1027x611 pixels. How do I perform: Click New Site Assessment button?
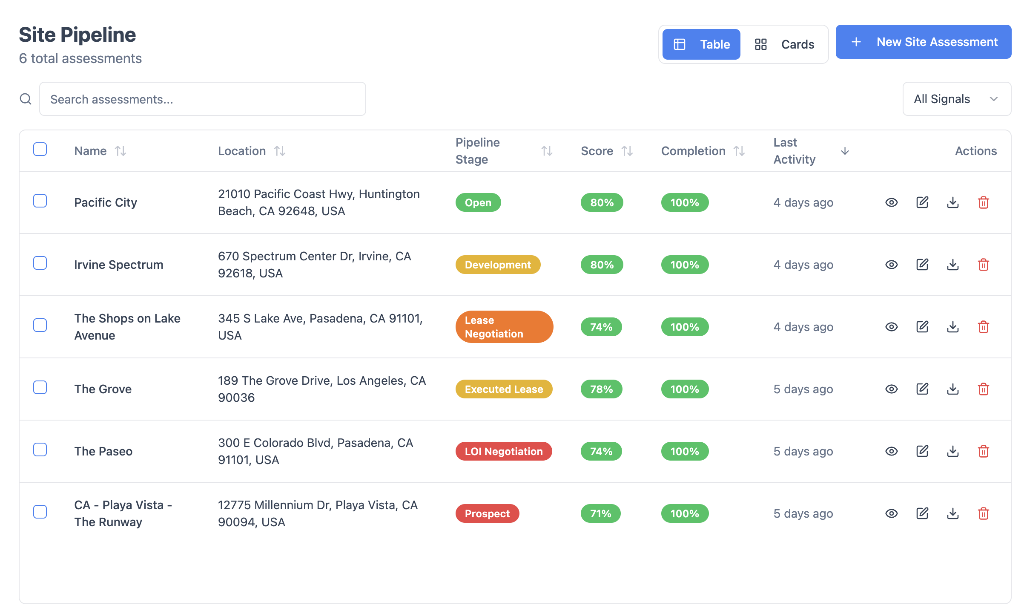tap(923, 42)
